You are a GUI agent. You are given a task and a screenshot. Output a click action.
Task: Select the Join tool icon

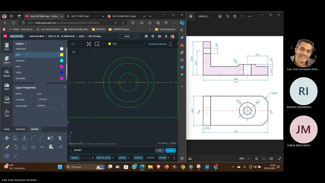point(42,147)
